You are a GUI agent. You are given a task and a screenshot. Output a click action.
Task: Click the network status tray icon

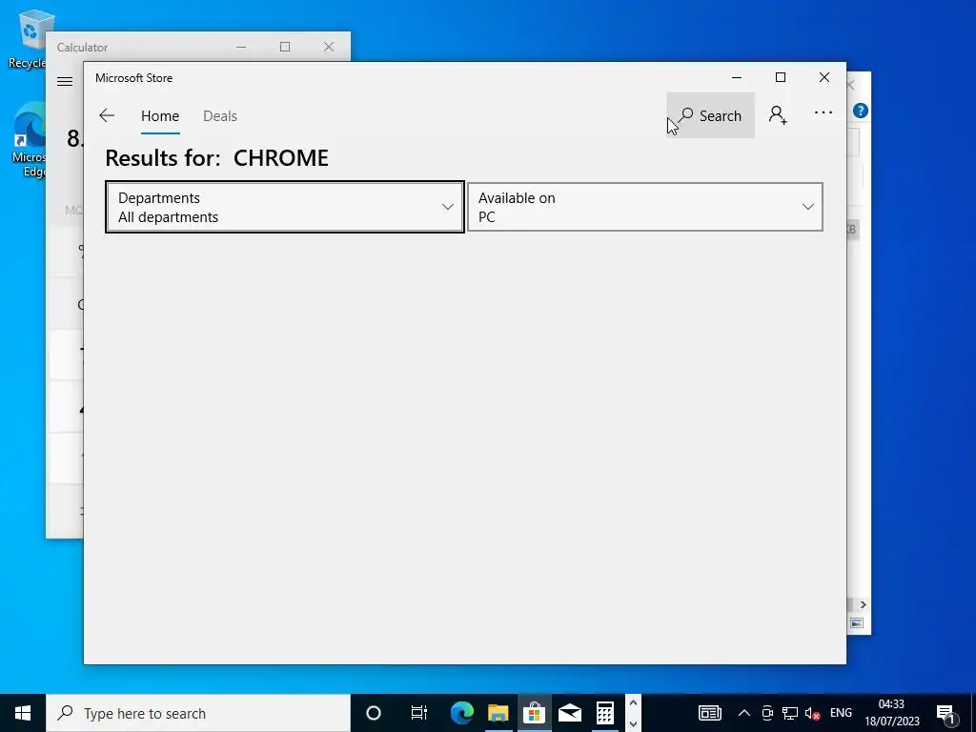pos(790,713)
